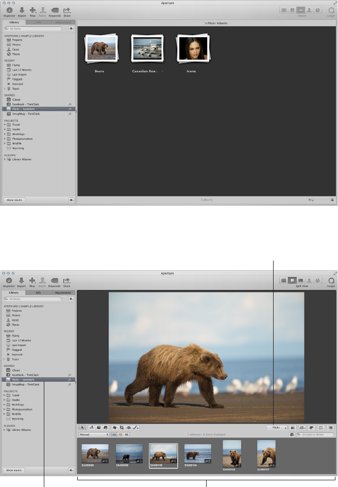The image size is (338, 487).
Task: Open the Bears album thumbnail
Action: [102, 48]
